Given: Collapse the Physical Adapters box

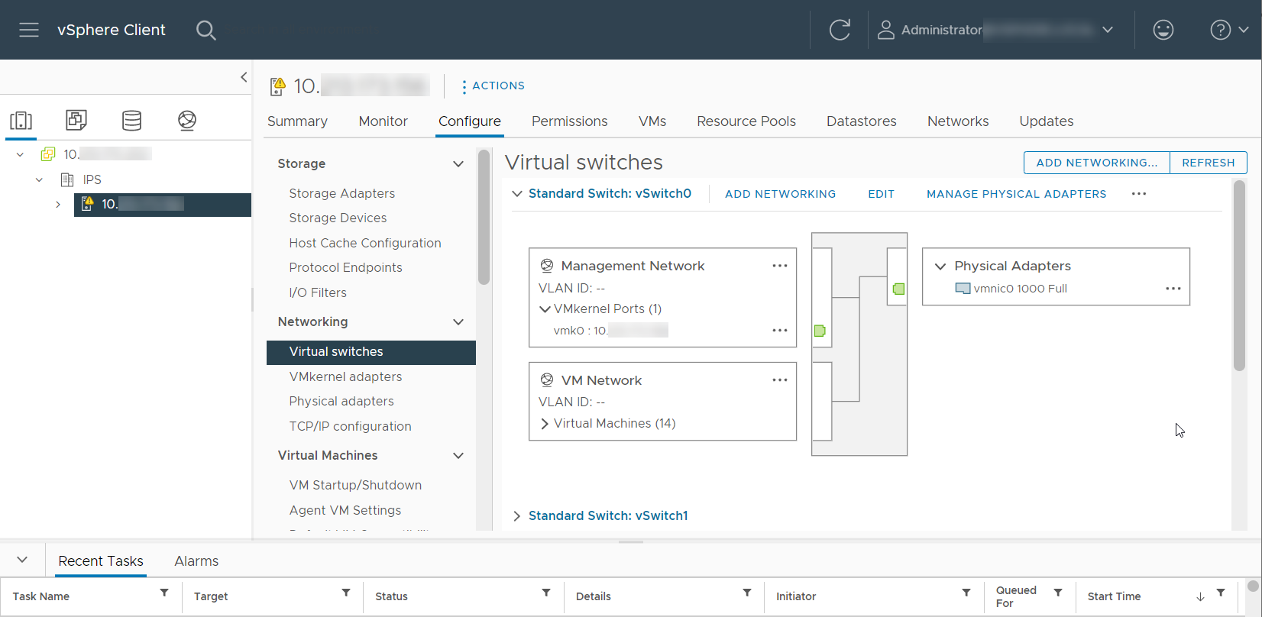Looking at the screenshot, I should (x=940, y=267).
